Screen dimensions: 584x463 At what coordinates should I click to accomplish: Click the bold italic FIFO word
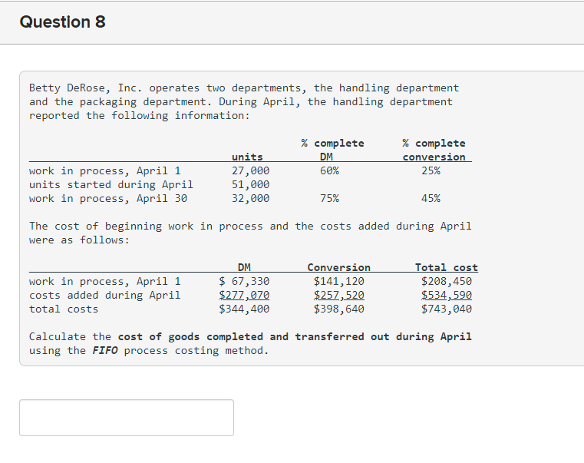(105, 350)
